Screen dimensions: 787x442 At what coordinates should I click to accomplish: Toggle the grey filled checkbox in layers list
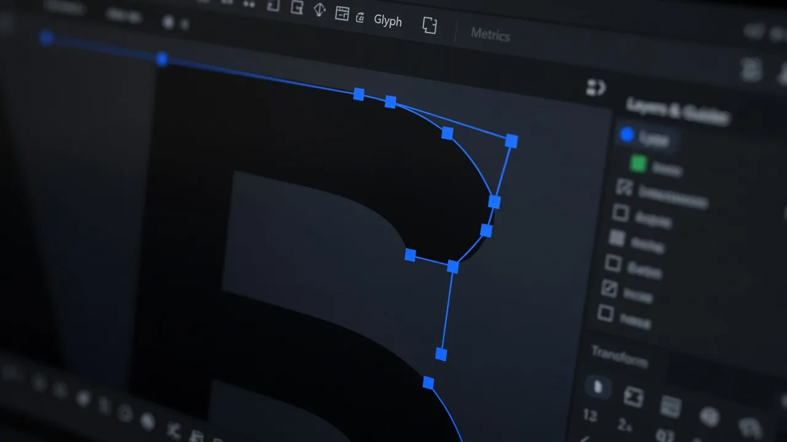pyautogui.click(x=617, y=238)
